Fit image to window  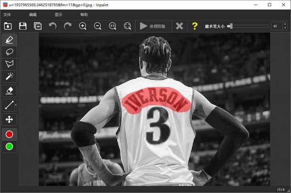coord(128,26)
